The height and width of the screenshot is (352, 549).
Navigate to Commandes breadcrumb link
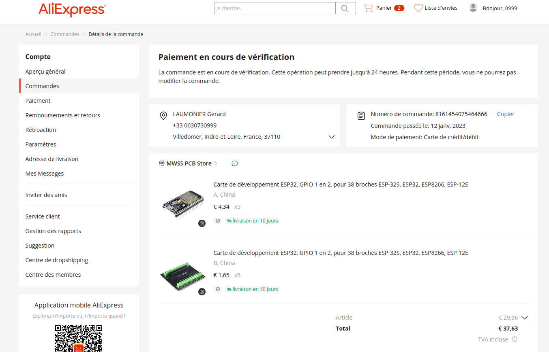(65, 34)
